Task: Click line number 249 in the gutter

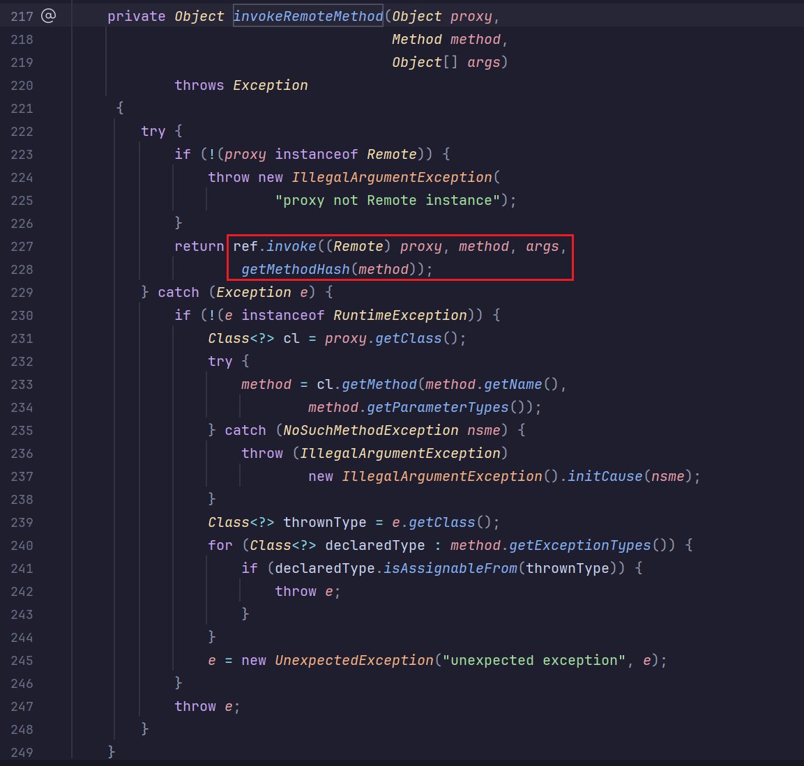Action: click(x=22, y=753)
